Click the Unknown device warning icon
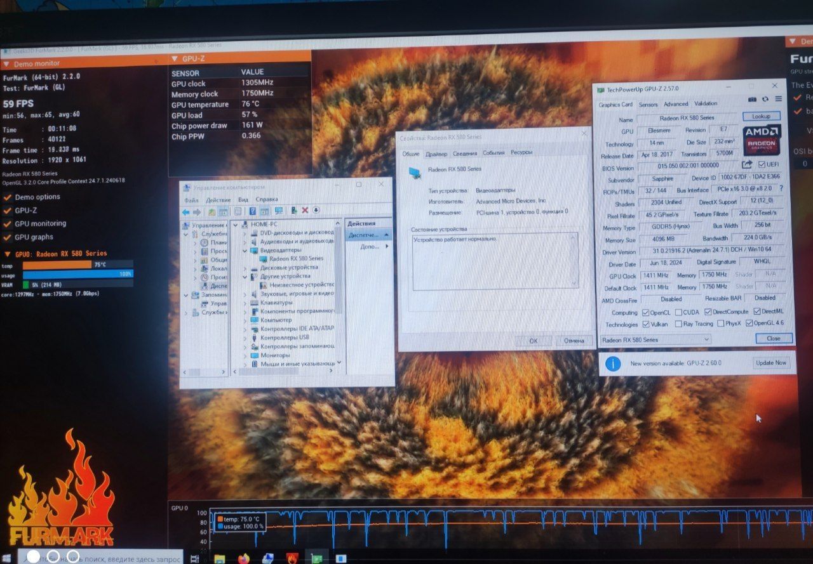The height and width of the screenshot is (564, 813). [x=264, y=285]
